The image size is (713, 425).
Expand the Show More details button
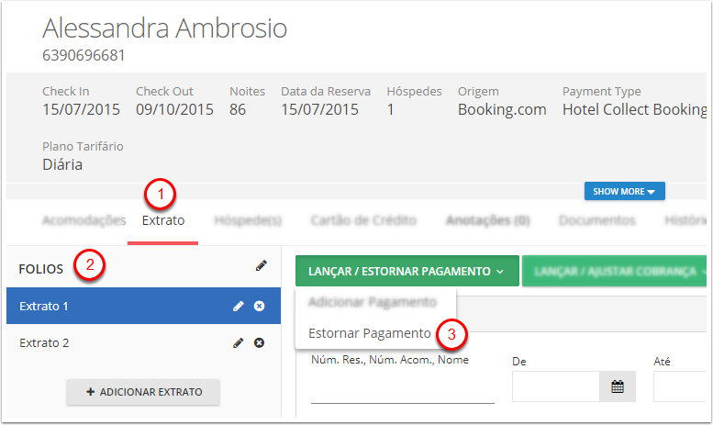pyautogui.click(x=624, y=191)
